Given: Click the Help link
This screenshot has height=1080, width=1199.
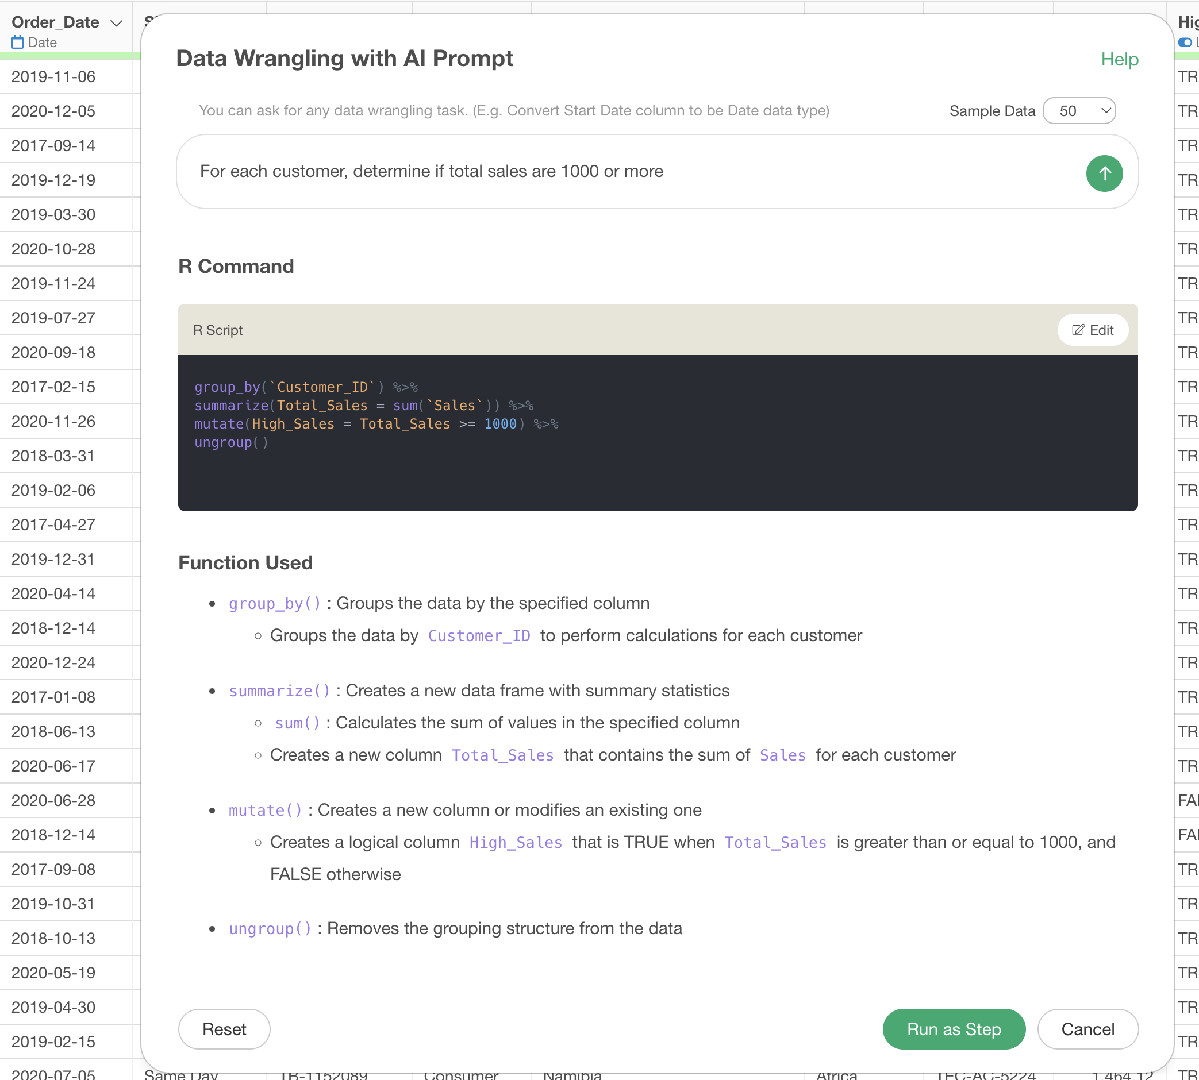Looking at the screenshot, I should pos(1119,59).
